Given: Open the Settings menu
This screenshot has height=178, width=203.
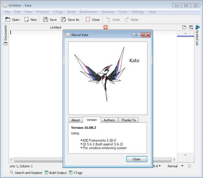Looking at the screenshot, I should pyautogui.click(x=138, y=12).
